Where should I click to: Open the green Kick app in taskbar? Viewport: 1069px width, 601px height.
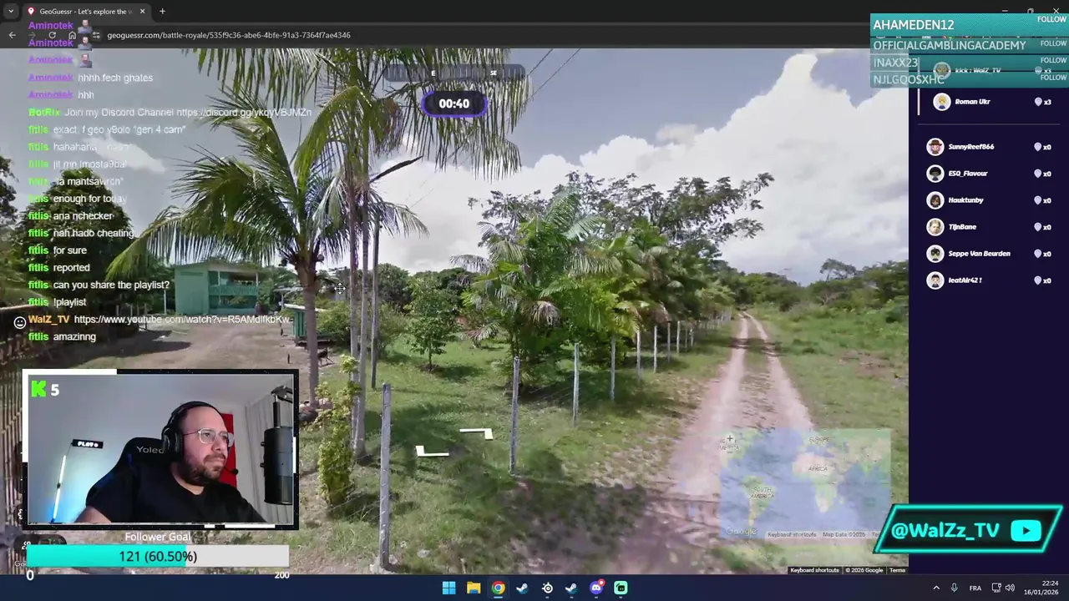(x=621, y=588)
